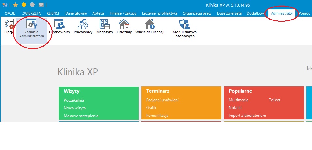Open the Pomoc tab
The height and width of the screenshot is (150, 312).
tap(304, 13)
